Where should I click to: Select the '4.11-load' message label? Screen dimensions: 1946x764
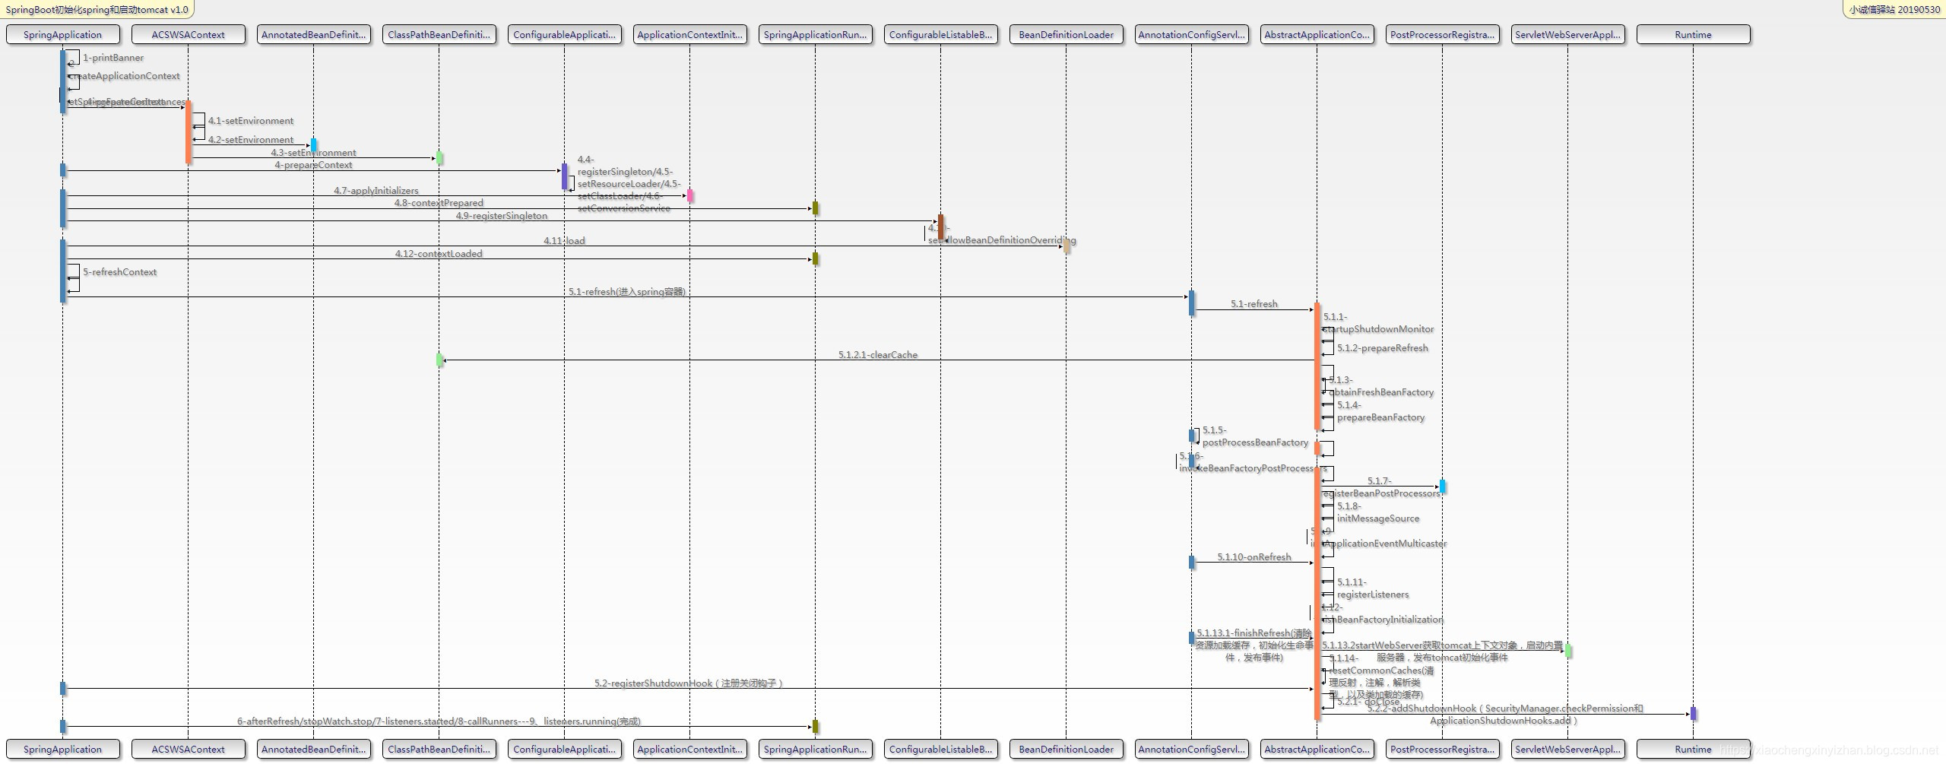564,241
